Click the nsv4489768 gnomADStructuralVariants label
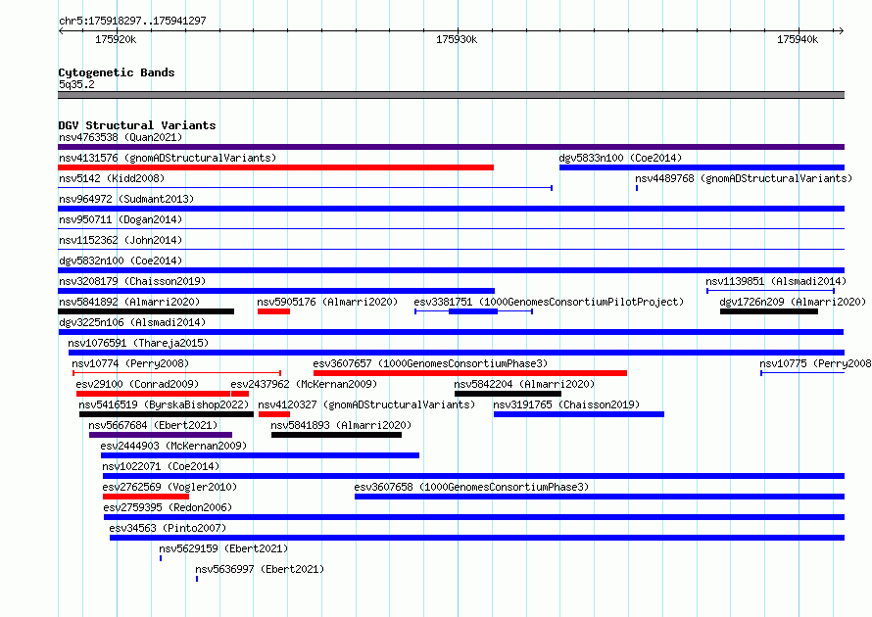 (x=744, y=178)
